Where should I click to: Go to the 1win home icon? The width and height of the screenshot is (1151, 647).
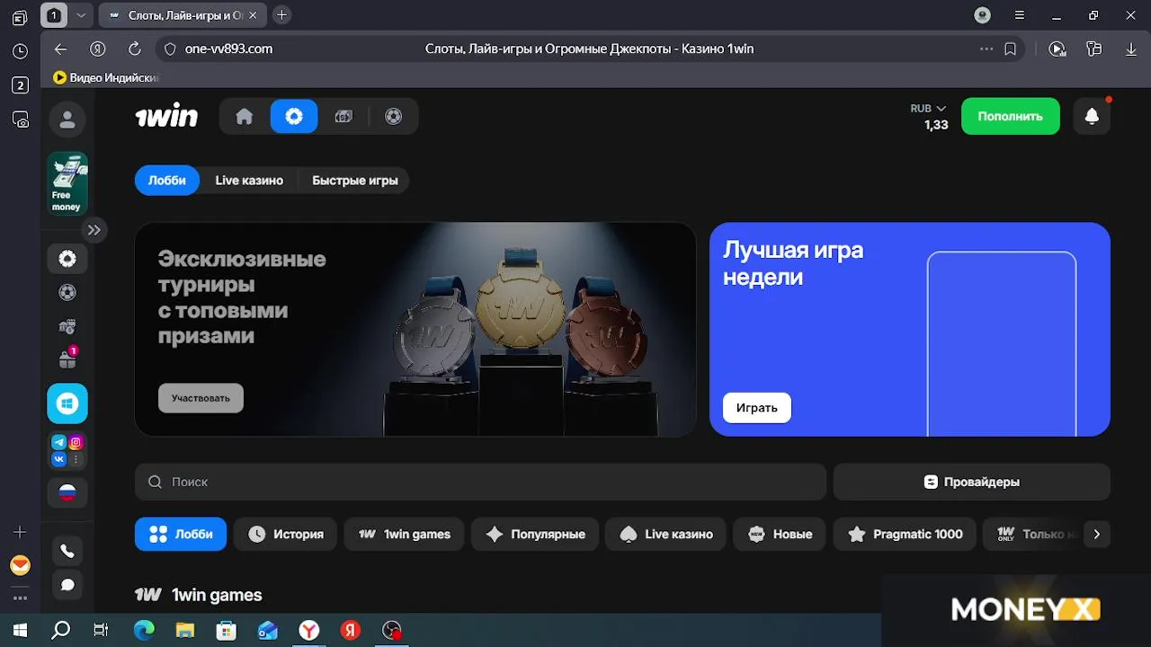pos(245,116)
